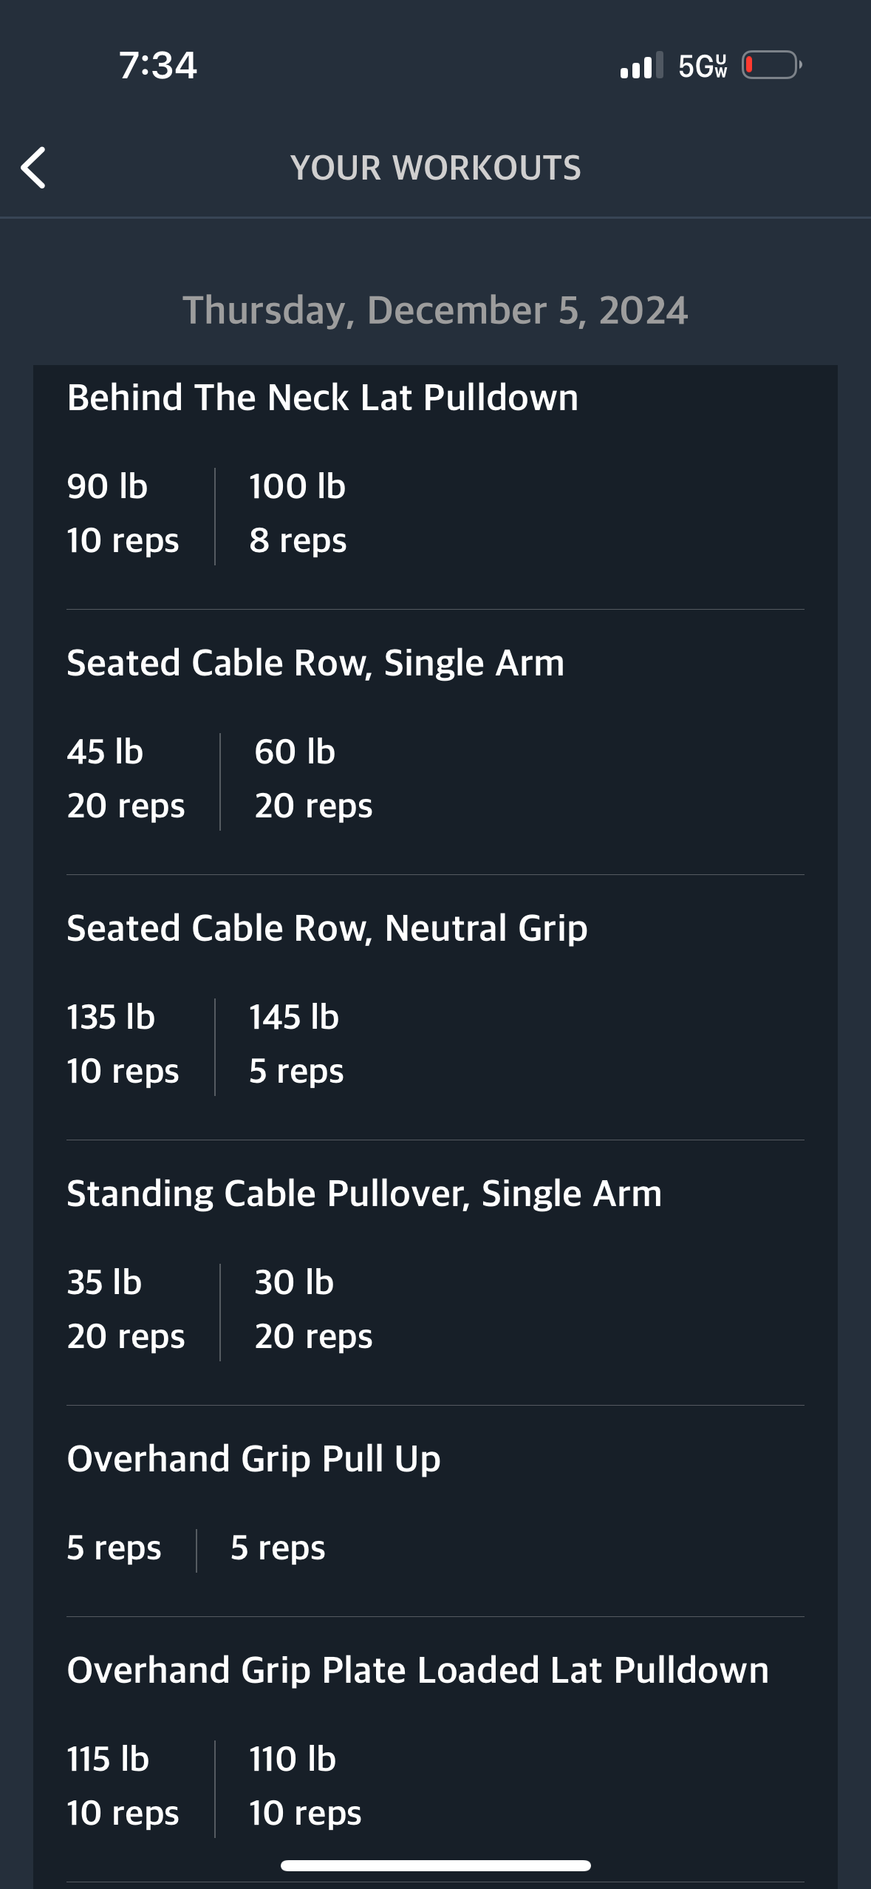The height and width of the screenshot is (1889, 871).
Task: Tap the 5G network status icon
Action: click(x=702, y=66)
